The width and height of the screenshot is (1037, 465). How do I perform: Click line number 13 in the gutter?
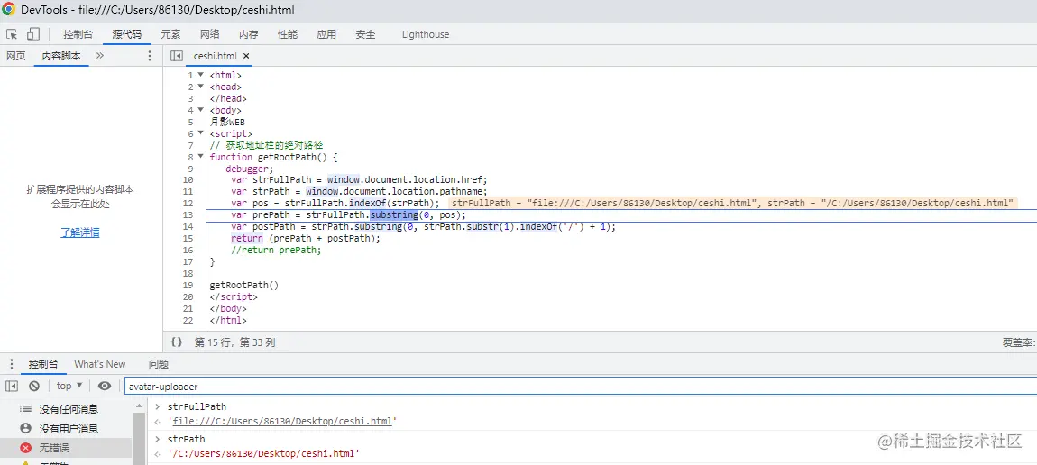pos(188,214)
